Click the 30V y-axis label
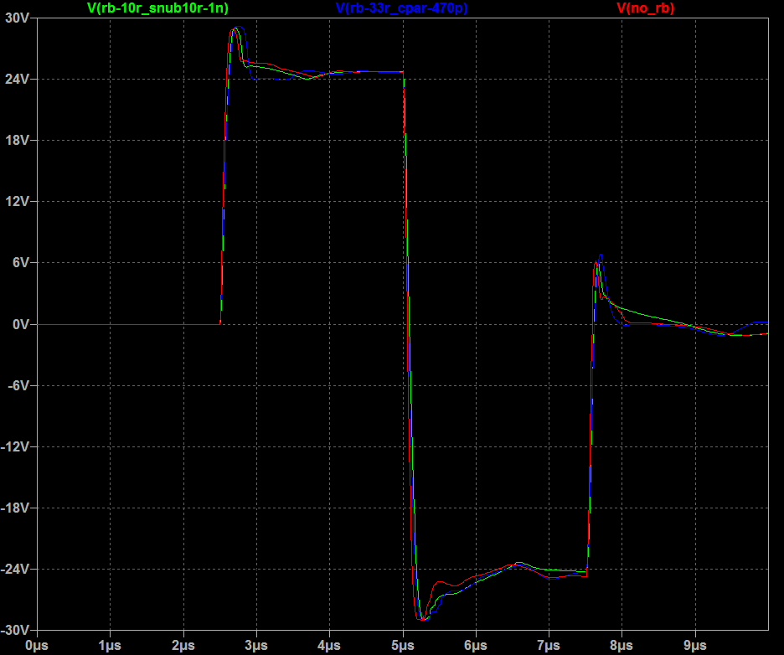 point(17,18)
